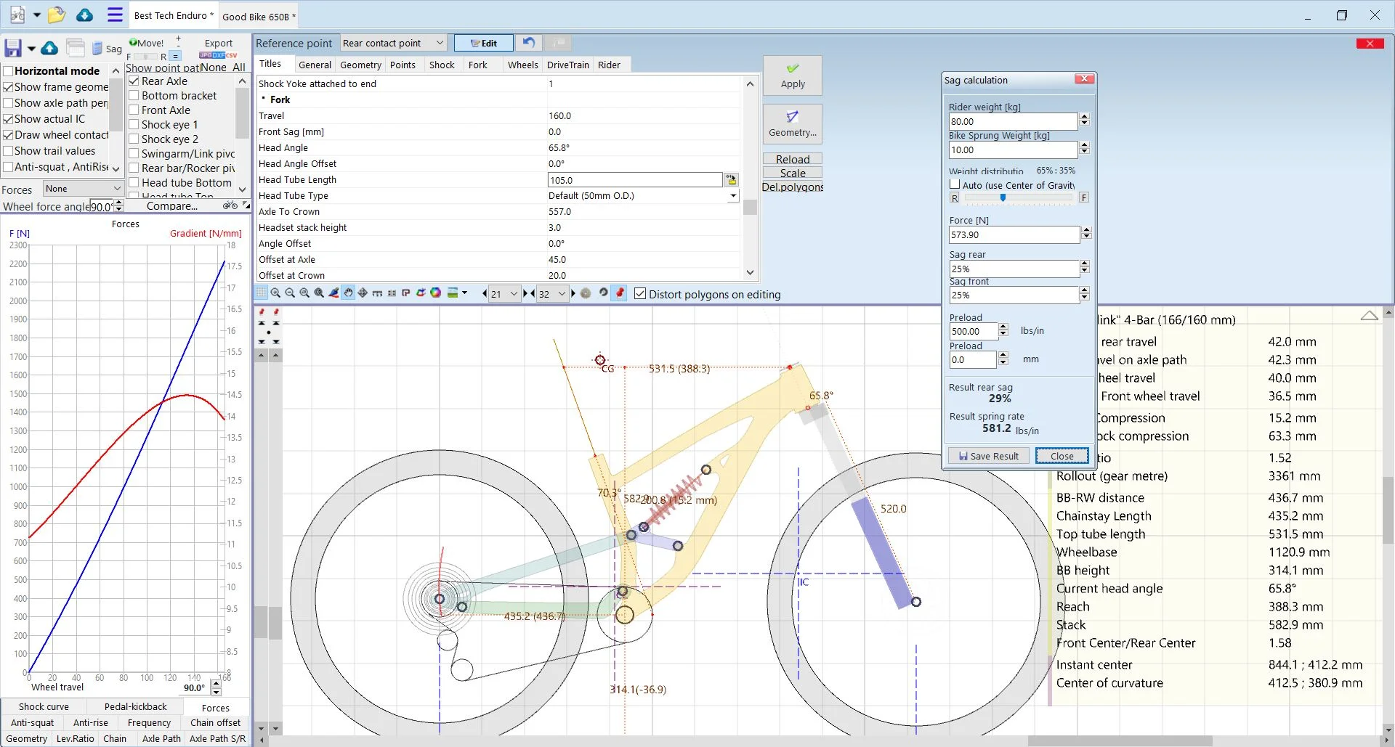
Task: Click the save floppy disk icon
Action: pyautogui.click(x=13, y=49)
